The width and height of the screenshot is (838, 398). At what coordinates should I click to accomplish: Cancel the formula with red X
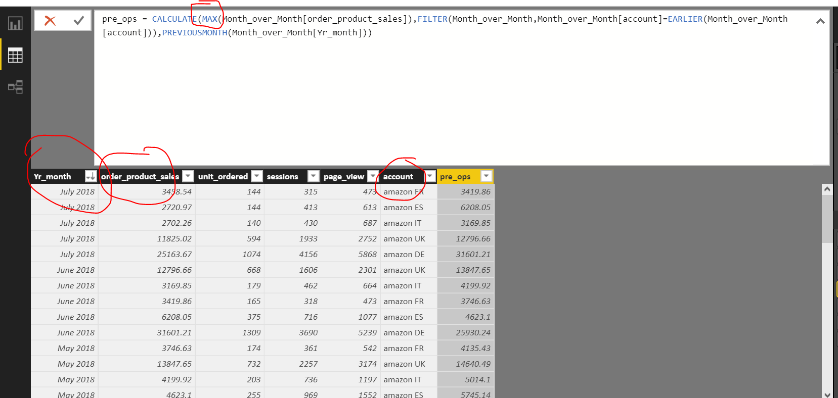tap(50, 21)
